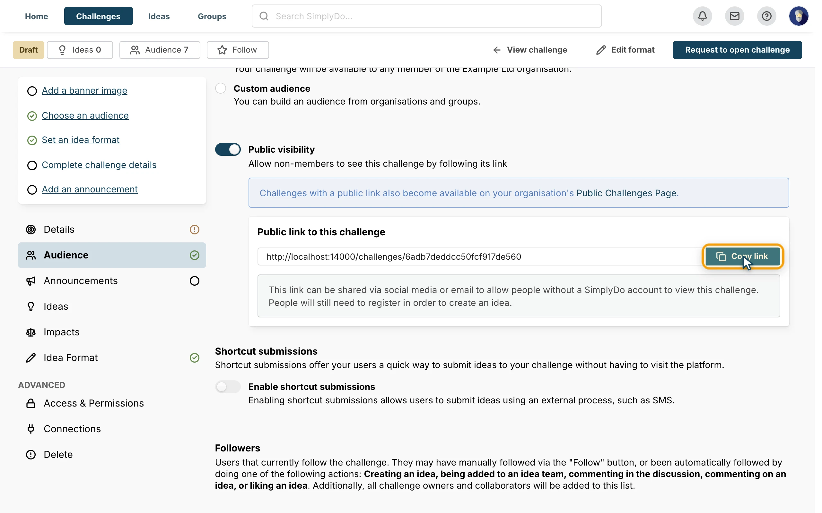Click the Connections plug icon
Screen dimensions: 822x513
pyautogui.click(x=31, y=429)
